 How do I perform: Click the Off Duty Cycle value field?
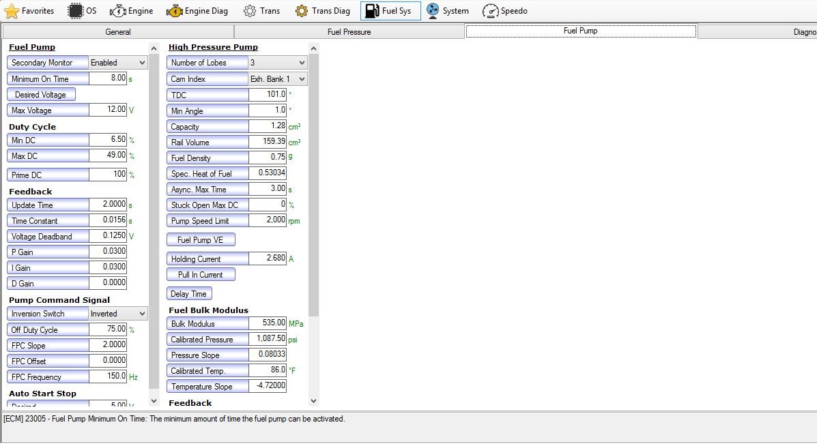(x=108, y=329)
